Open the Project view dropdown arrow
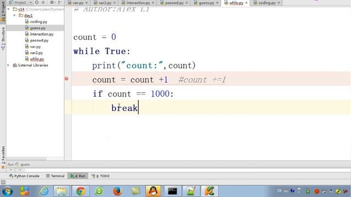351x197 pixels. pos(31,2)
